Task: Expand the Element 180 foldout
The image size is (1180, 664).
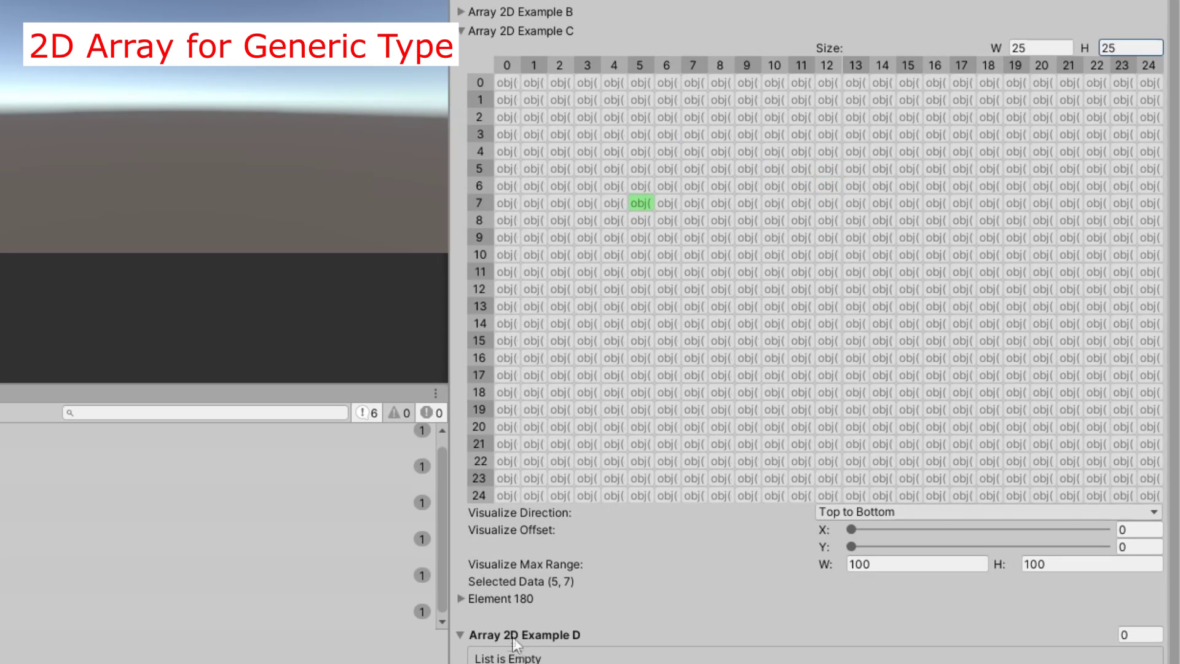Action: [x=461, y=599]
